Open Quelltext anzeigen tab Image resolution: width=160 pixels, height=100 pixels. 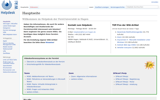102,7
